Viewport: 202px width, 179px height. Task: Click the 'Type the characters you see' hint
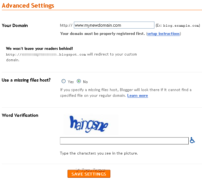tap(99, 153)
